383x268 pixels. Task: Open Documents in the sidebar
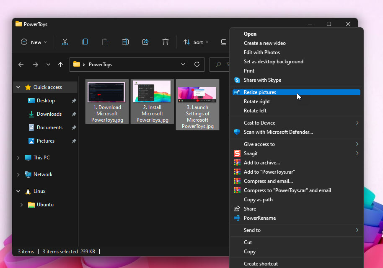(x=49, y=127)
